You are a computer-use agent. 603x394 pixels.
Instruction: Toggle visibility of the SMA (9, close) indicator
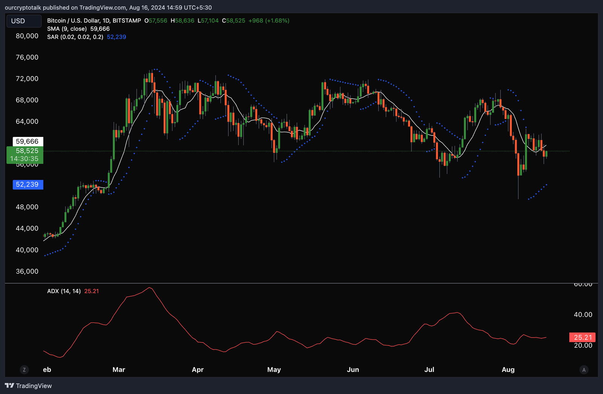(x=67, y=29)
